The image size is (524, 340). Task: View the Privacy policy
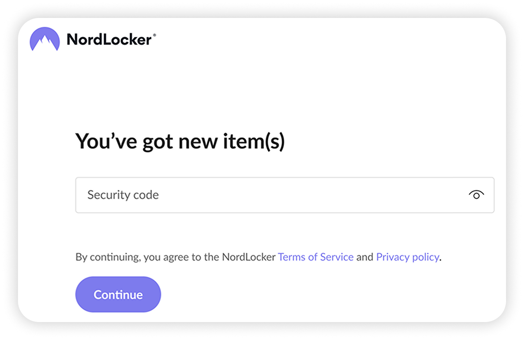pos(407,257)
